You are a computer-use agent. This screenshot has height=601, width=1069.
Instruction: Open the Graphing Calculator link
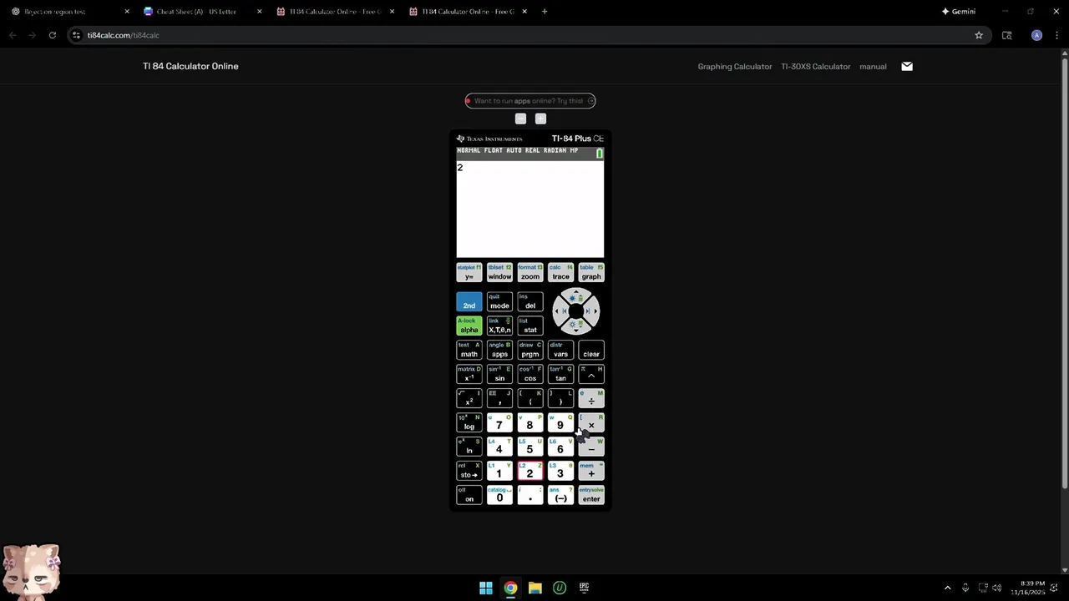735,67
